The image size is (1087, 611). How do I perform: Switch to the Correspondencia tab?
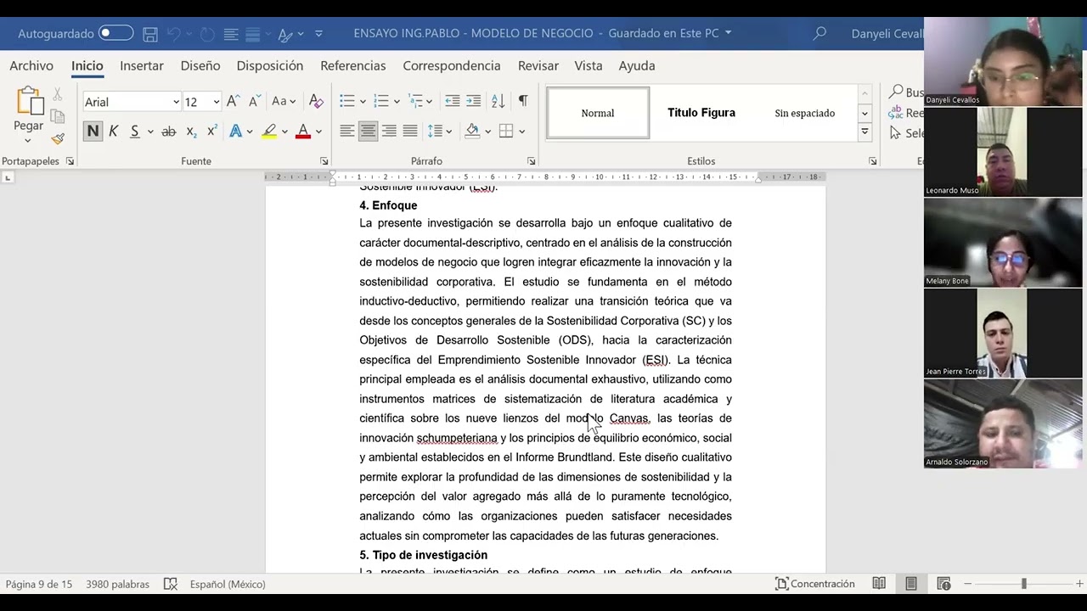tap(452, 65)
